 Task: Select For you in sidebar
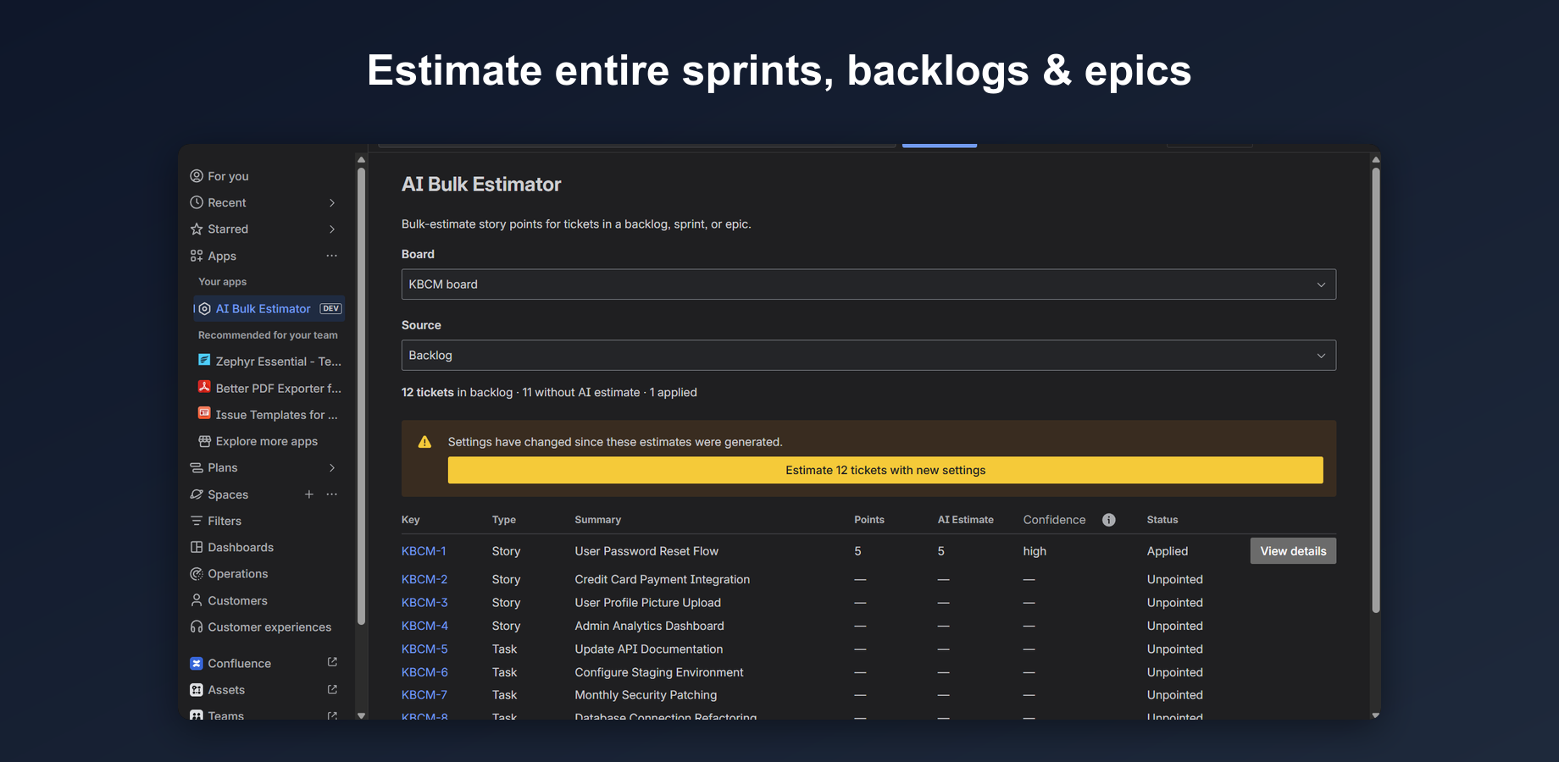click(228, 176)
